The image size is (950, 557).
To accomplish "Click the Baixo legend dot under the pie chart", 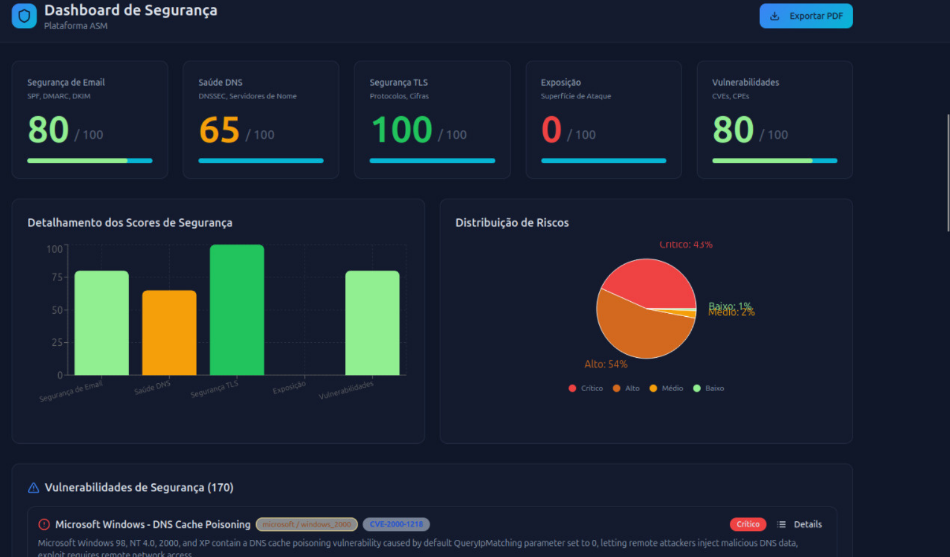I will [696, 388].
